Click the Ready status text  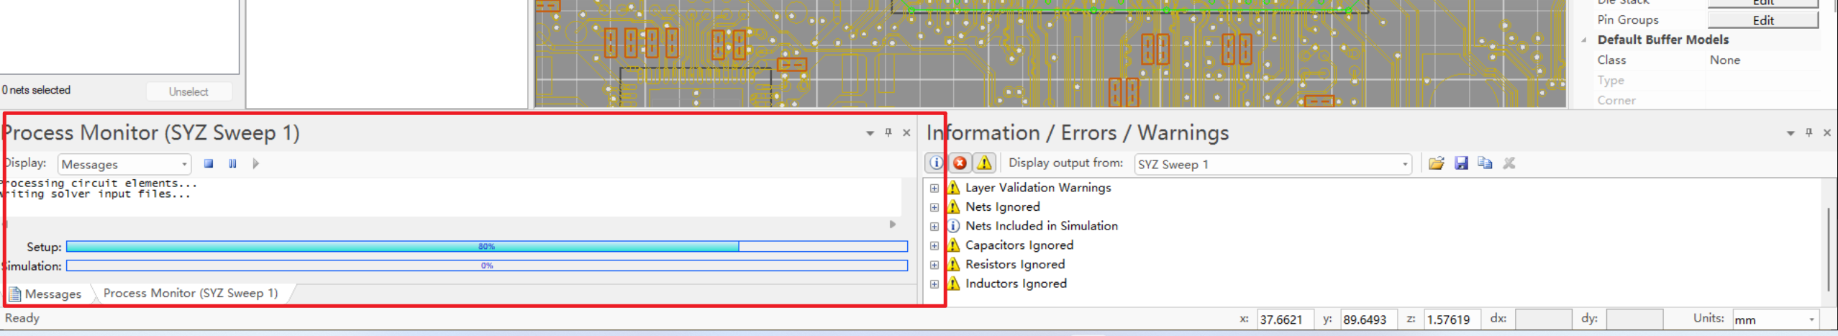[x=22, y=318]
